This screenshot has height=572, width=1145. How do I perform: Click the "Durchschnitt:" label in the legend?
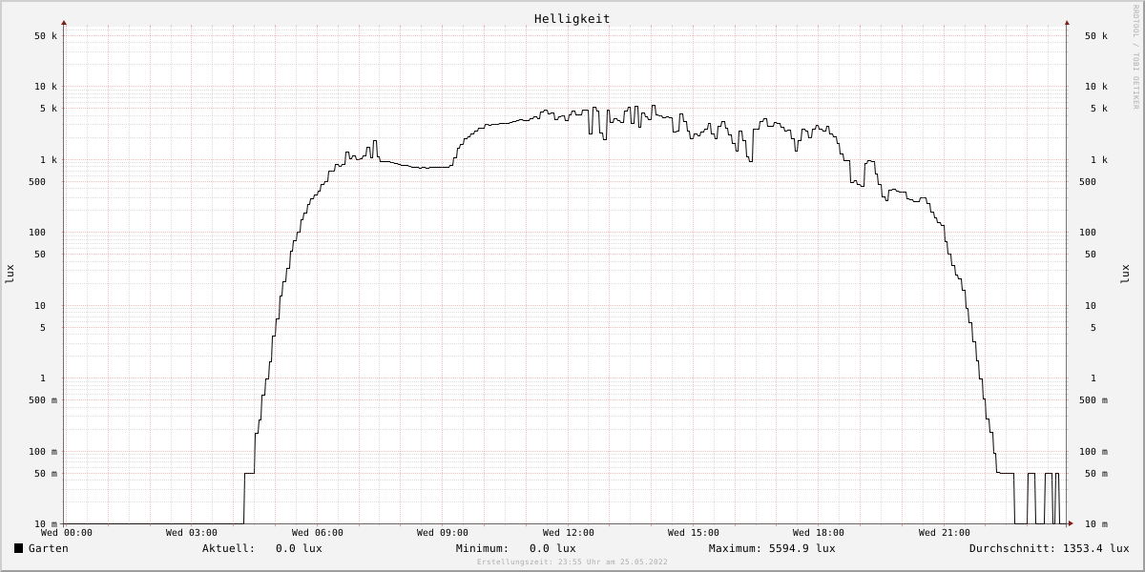click(x=1013, y=548)
